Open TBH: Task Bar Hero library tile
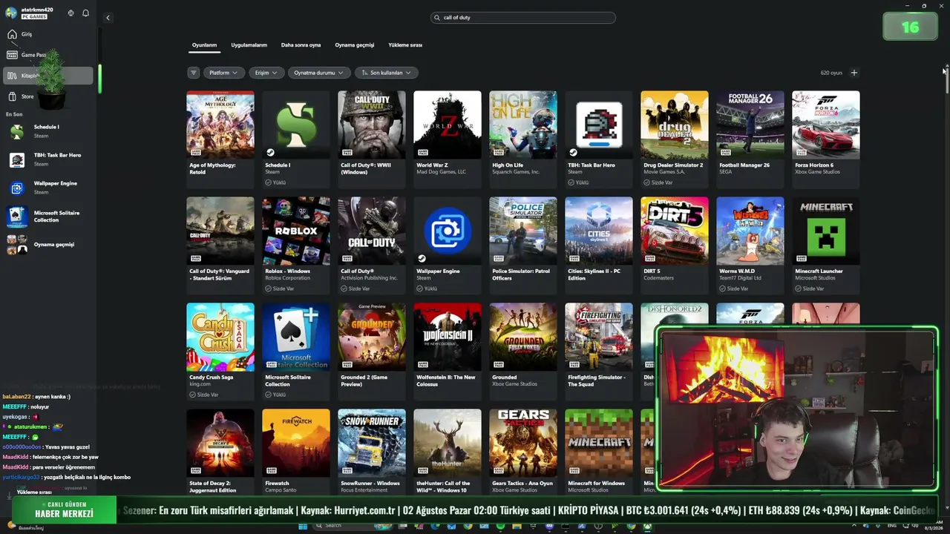Image resolution: width=950 pixels, height=534 pixels. click(599, 139)
